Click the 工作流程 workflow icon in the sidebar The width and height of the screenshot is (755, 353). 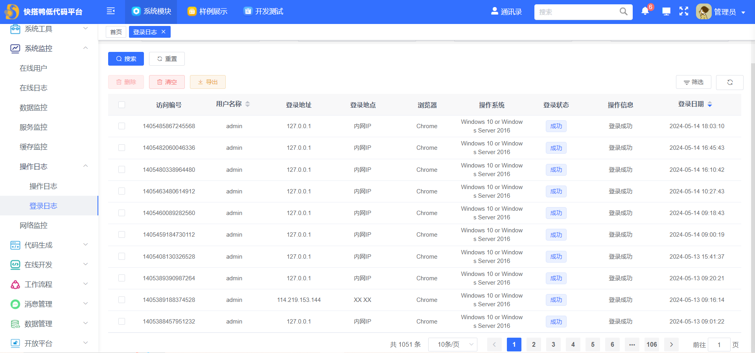click(15, 285)
